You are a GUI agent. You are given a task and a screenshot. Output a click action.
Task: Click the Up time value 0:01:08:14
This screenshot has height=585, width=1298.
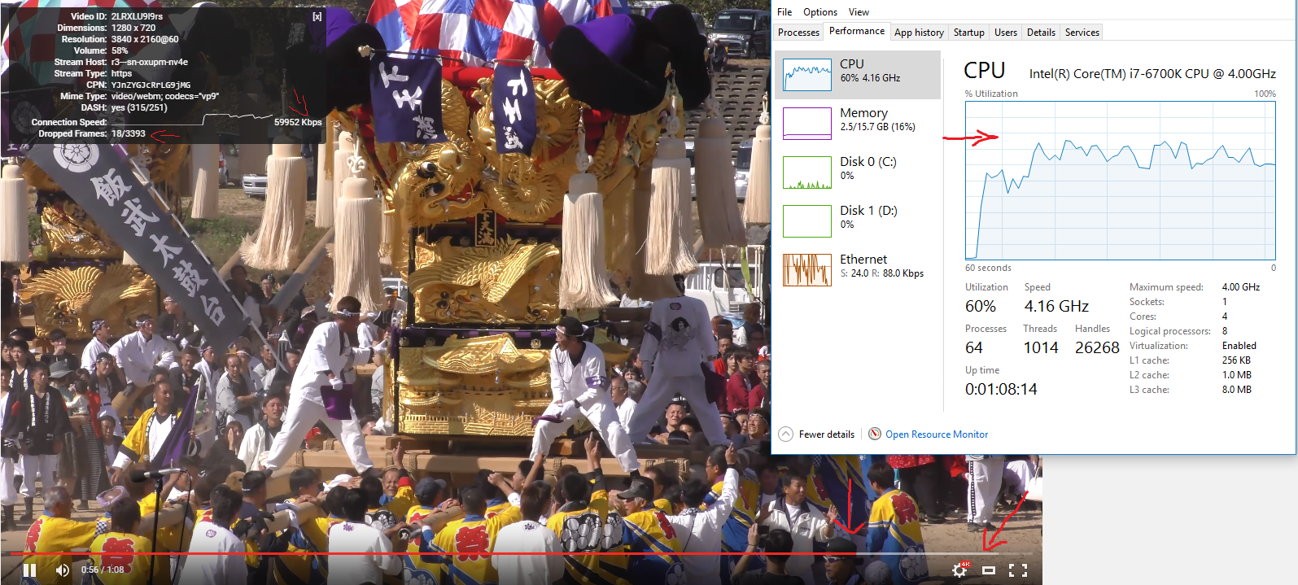1001,389
